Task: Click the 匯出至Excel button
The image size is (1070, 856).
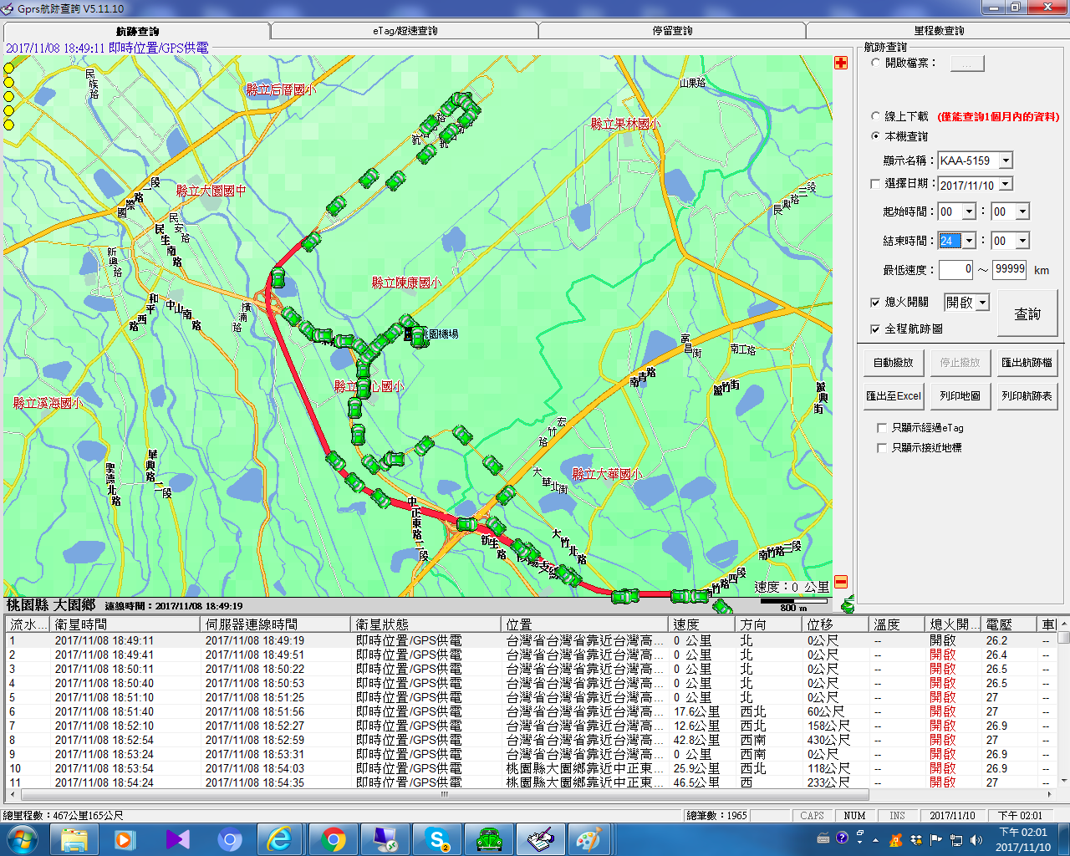Action: 893,396
